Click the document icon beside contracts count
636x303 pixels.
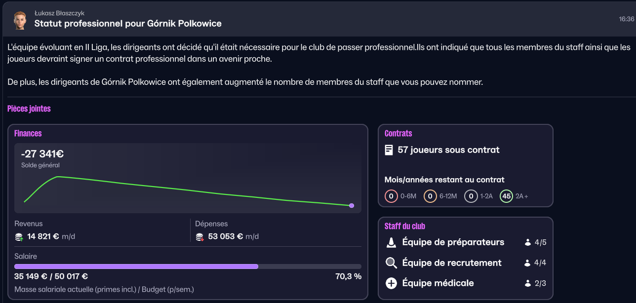click(389, 150)
